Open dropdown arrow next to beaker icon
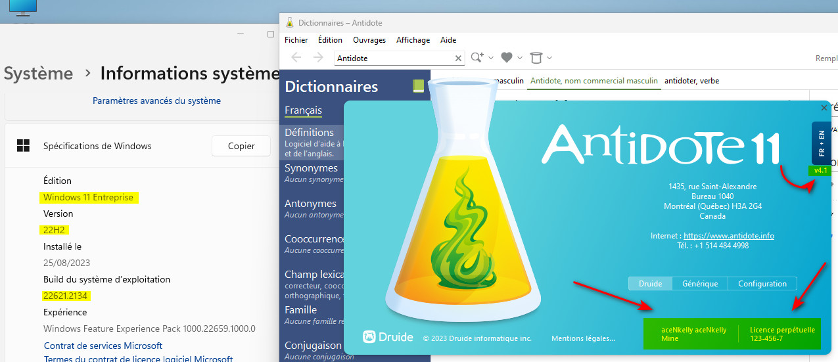The image size is (838, 362). point(549,58)
